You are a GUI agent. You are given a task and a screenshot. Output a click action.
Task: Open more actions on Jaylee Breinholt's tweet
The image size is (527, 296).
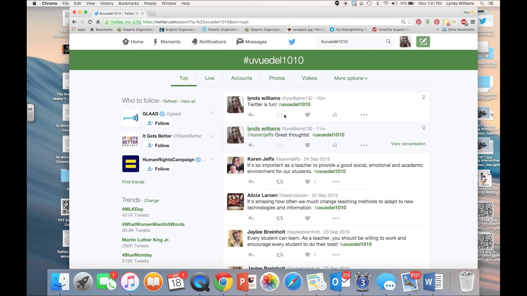click(x=336, y=255)
